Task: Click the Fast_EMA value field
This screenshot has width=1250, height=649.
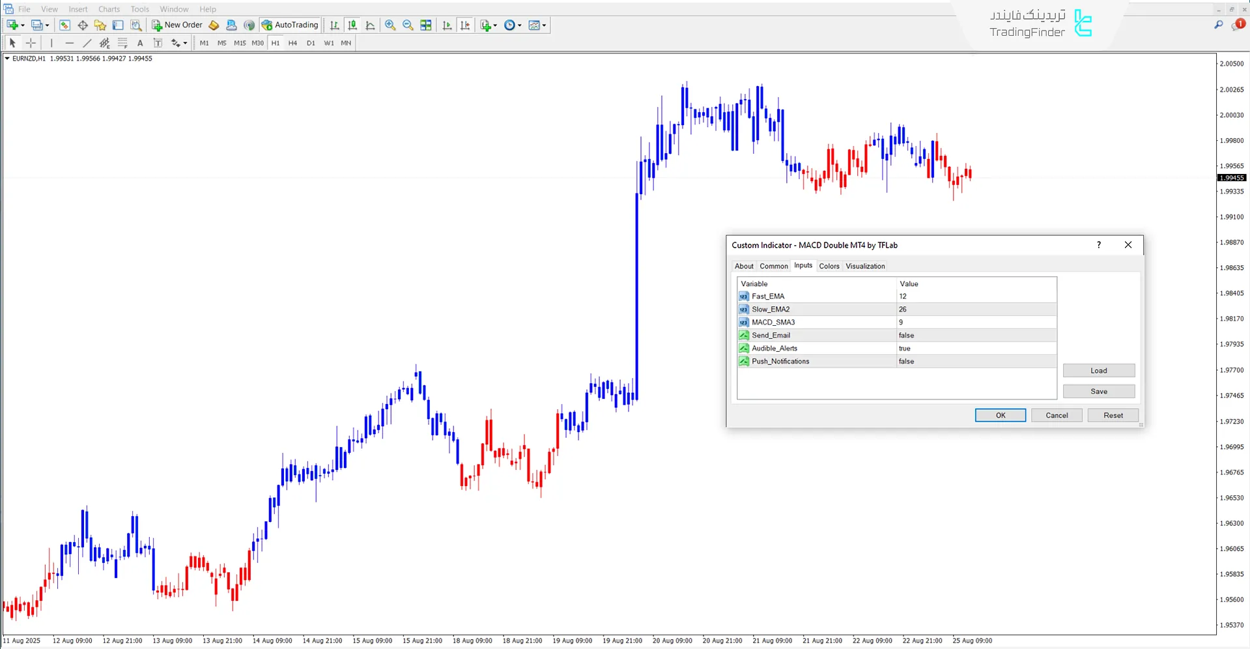Action: click(x=945, y=296)
